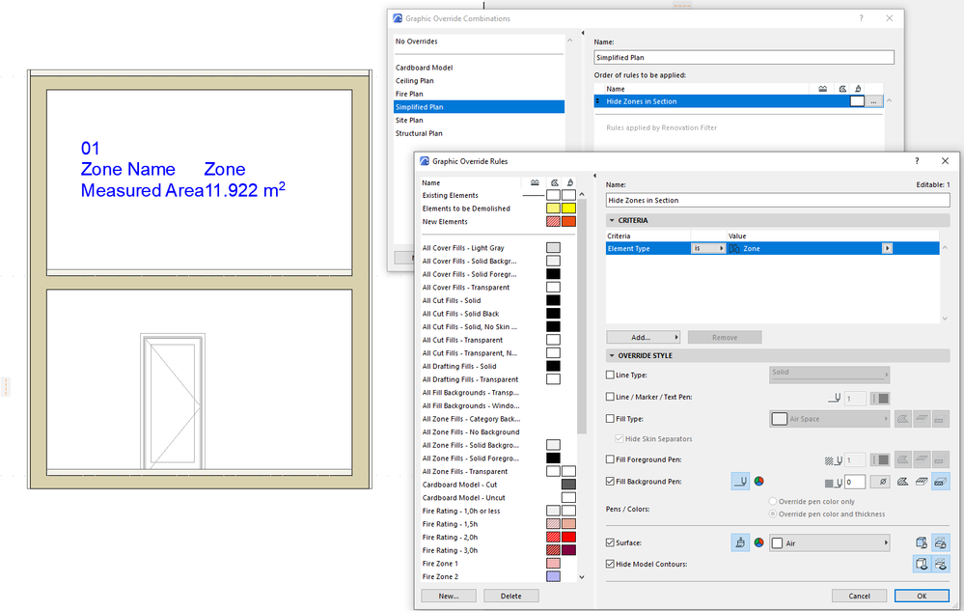964x611 pixels.
Task: Enable the Line Type checkbox
Action: click(610, 375)
